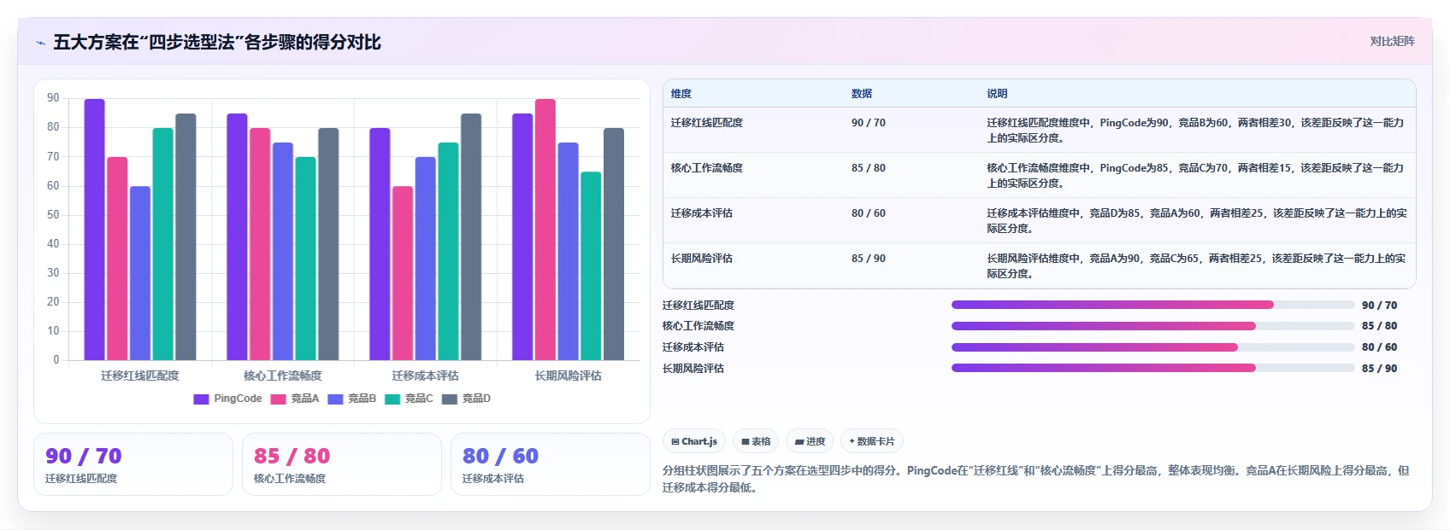The width and height of the screenshot is (1450, 530).
Task: Click the 90 / 70 value beside progress bar
Action: 1379,306
